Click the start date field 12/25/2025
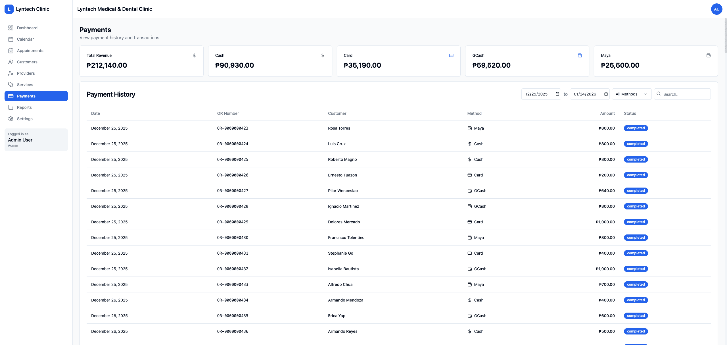Screen dimensions: 727x345 click(x=541, y=94)
